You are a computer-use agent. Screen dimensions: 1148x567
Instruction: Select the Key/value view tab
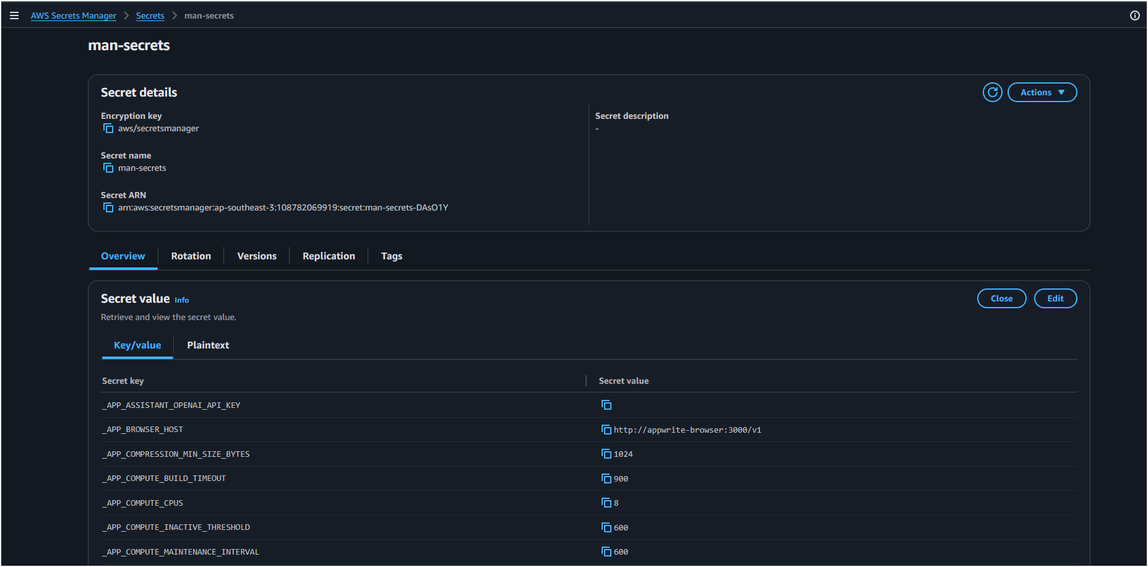pyautogui.click(x=137, y=345)
